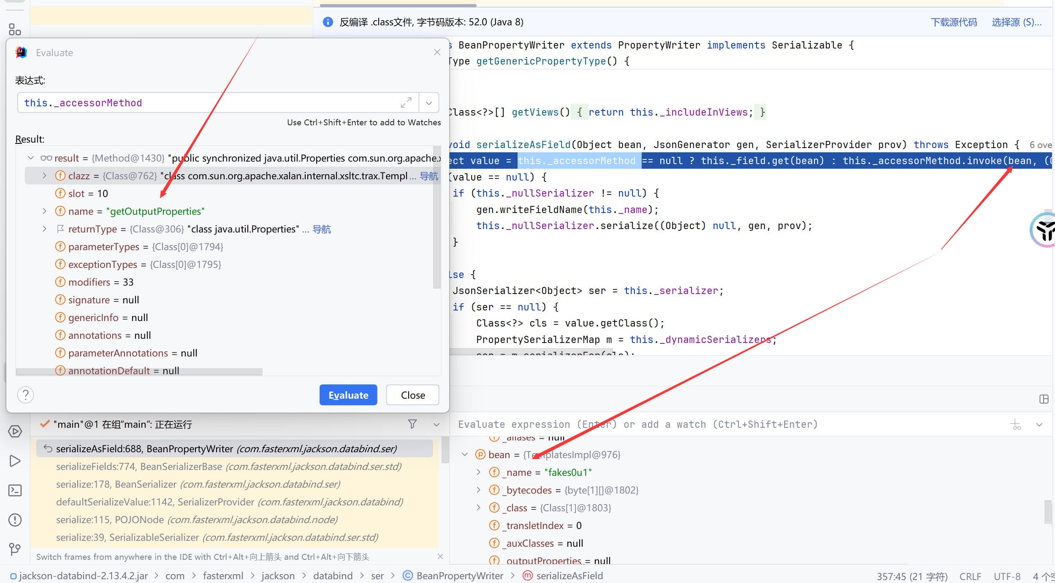This screenshot has height=583, width=1055.
Task: Select frame serialize:178 BeanSerializer
Action: pos(234,484)
